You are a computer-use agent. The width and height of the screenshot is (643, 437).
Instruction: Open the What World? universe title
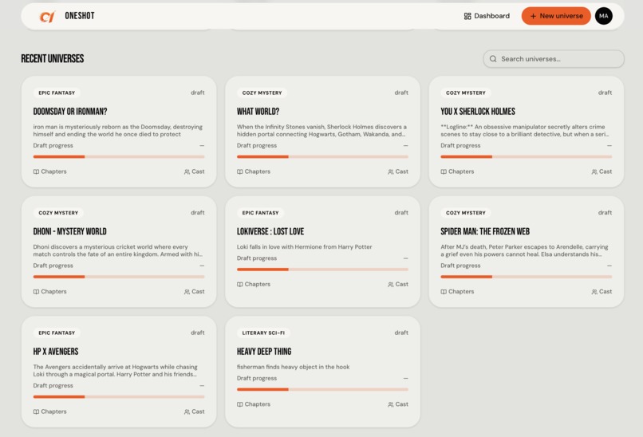tap(258, 112)
